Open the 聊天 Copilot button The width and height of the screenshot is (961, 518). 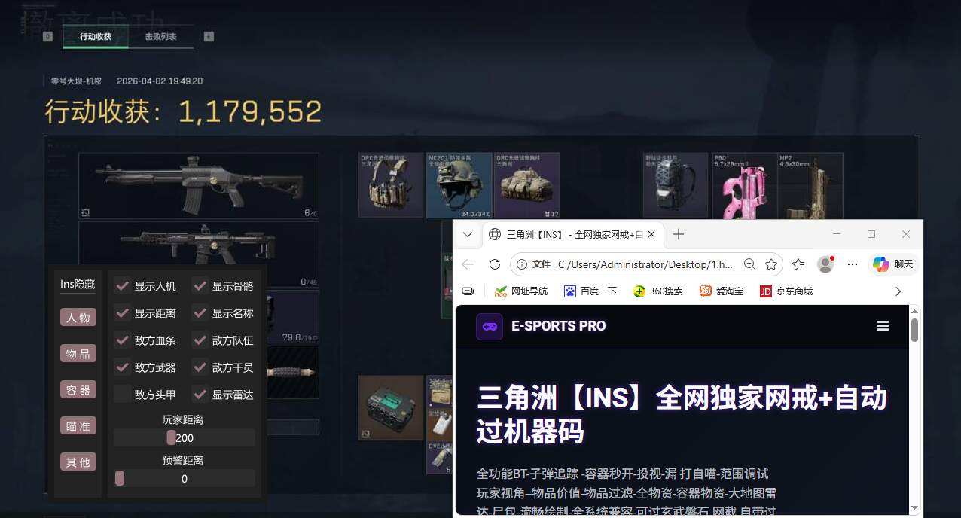[x=892, y=264]
